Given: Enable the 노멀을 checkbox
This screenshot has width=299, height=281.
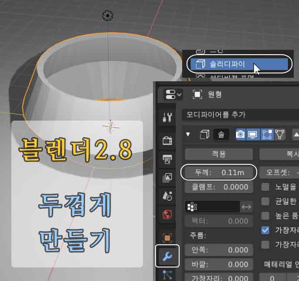Looking at the screenshot, I should click(265, 187).
